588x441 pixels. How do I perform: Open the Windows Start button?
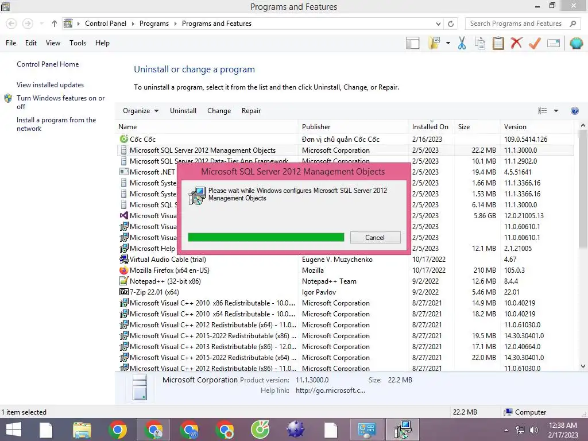point(13,430)
